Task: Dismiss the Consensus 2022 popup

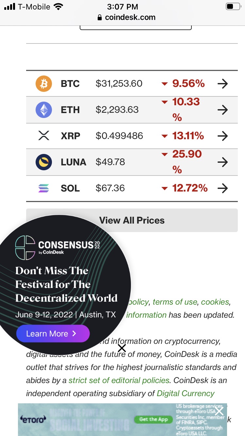Action: pyautogui.click(x=122, y=348)
